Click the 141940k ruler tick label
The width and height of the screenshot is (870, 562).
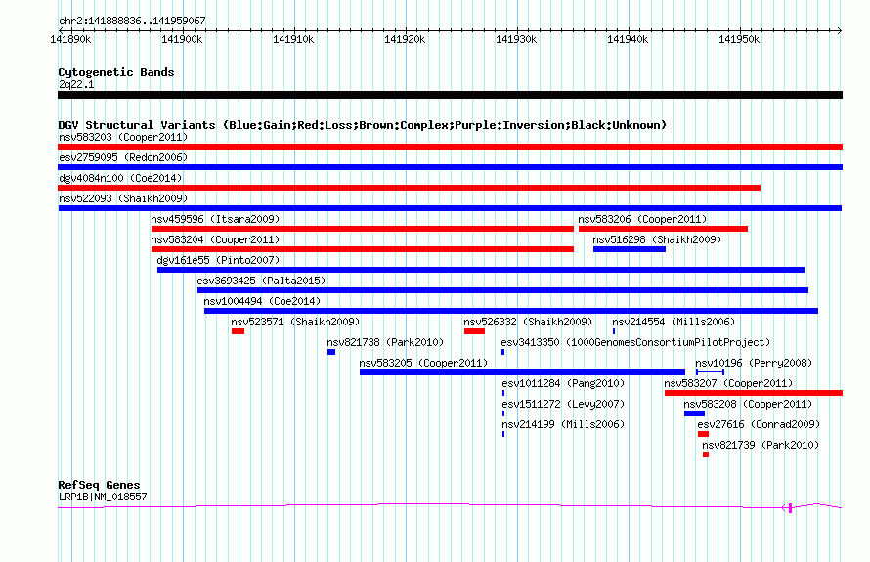pos(628,39)
